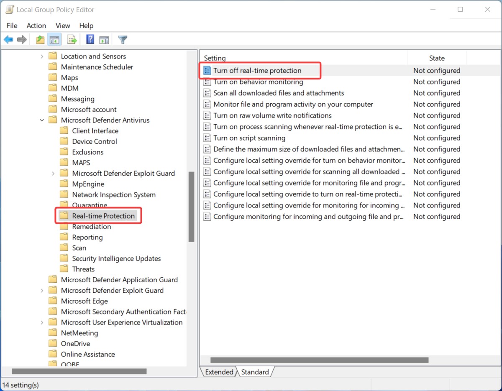The height and width of the screenshot is (391, 502).
Task: Toggle the show/hide action pane icon
Action: click(x=104, y=40)
